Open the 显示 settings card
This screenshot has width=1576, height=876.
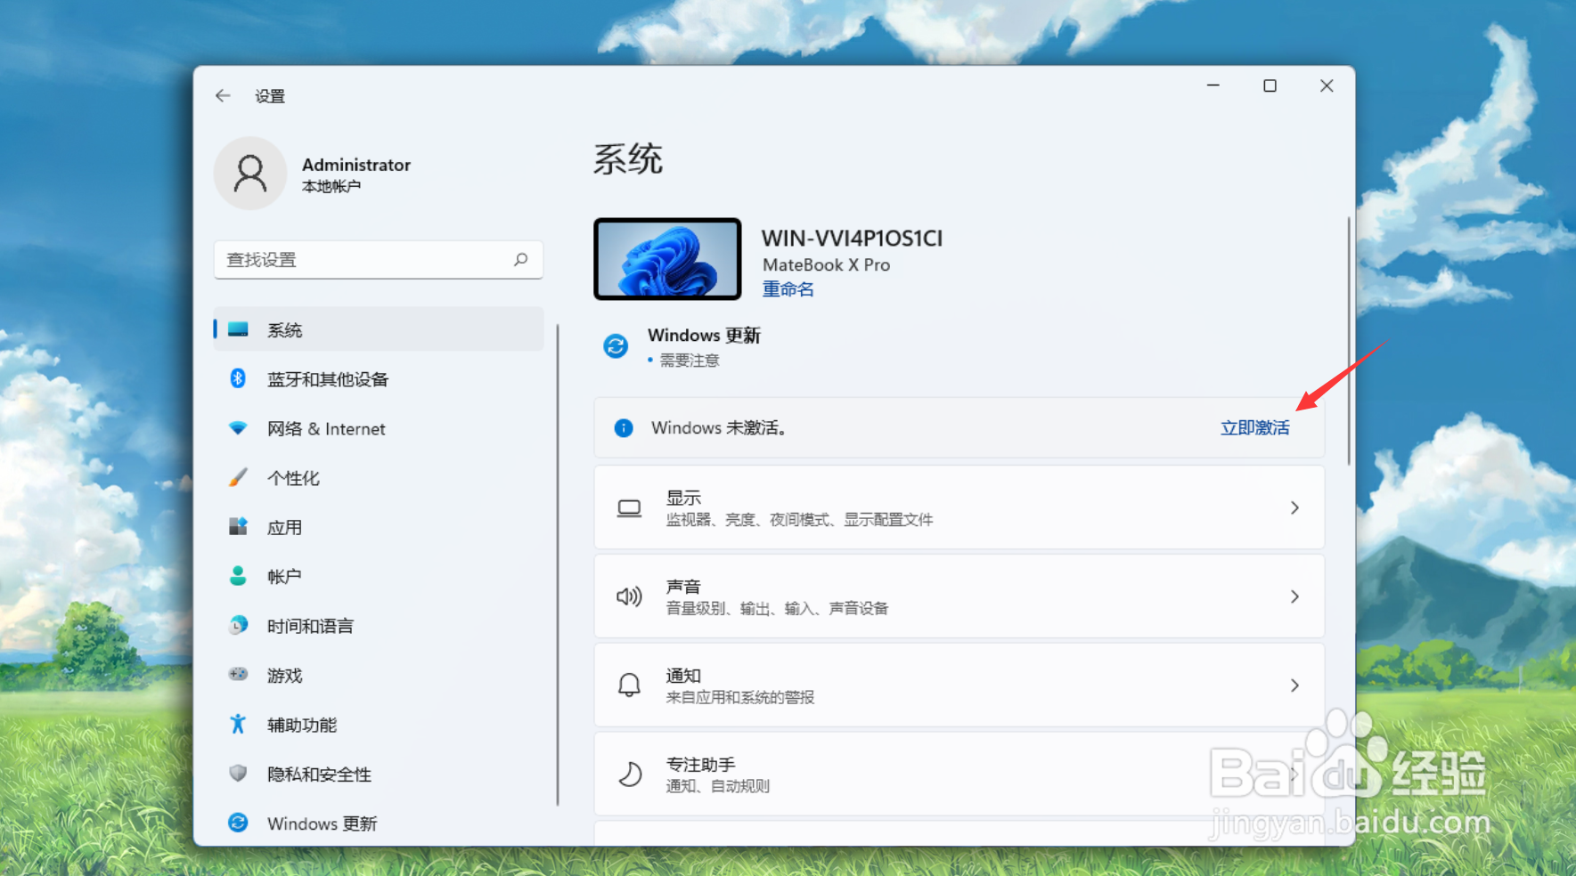click(959, 507)
